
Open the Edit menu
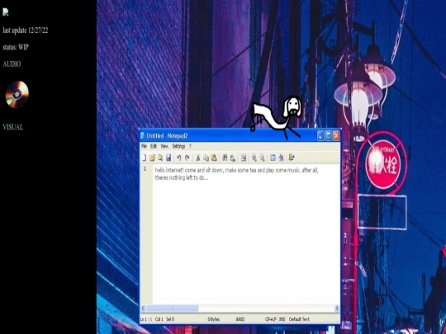pos(154,146)
